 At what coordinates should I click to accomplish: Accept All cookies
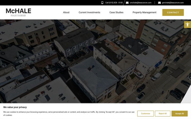click(x=179, y=113)
